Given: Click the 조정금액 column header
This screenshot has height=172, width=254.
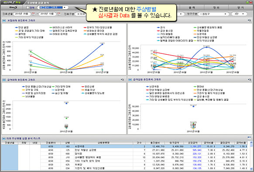Looking at the screenshot, I should point(192,142).
